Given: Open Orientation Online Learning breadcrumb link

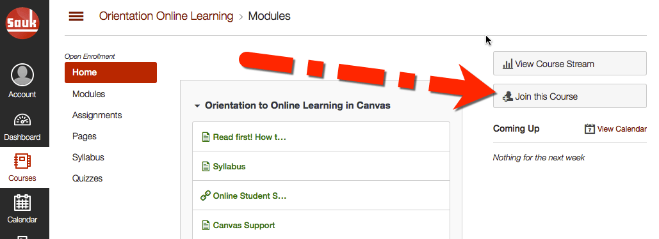Looking at the screenshot, I should point(166,17).
